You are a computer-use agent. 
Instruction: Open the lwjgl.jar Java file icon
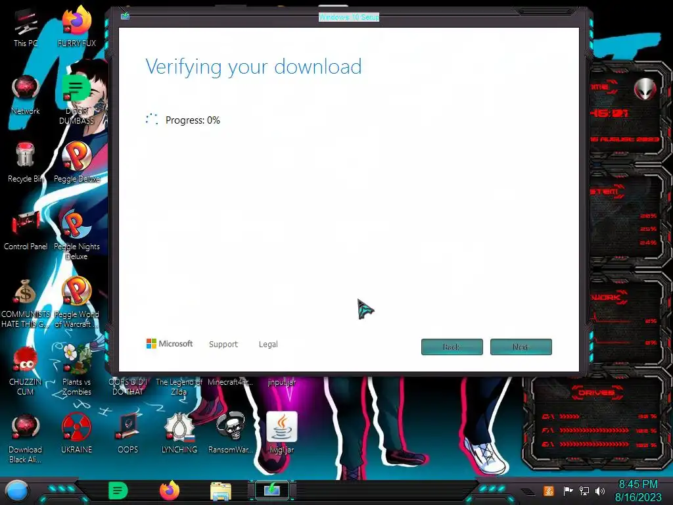coord(282,434)
